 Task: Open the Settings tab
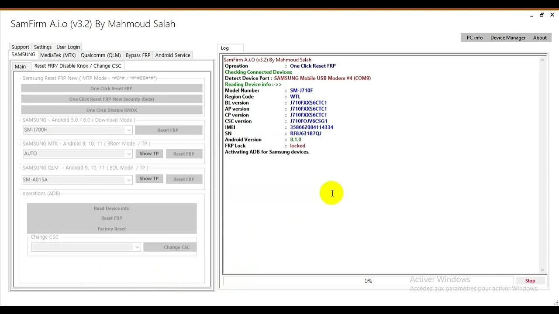click(43, 47)
